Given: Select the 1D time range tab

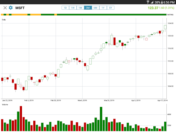Looking at the screenshot, I should point(65,8).
